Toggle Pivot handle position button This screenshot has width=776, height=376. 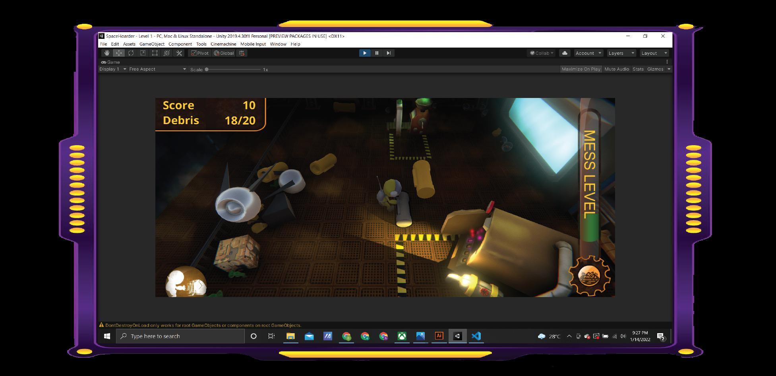coord(200,53)
